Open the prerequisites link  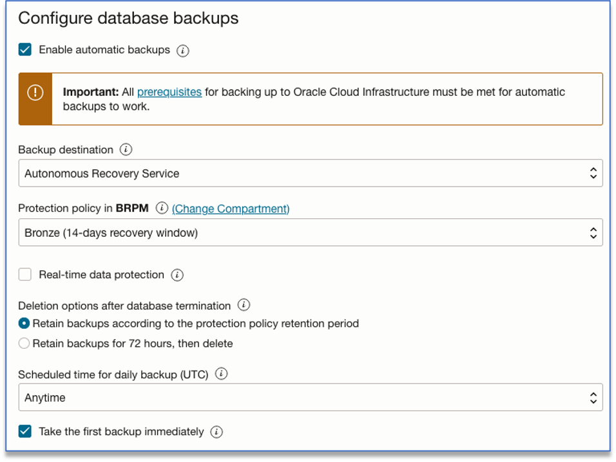point(169,92)
